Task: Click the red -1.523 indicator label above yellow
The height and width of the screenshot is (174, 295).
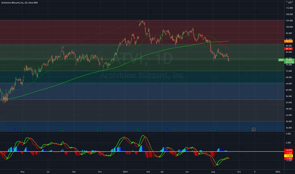Action: click(289, 153)
